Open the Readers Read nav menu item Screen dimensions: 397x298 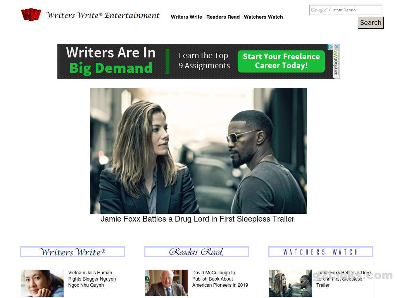[x=223, y=17]
